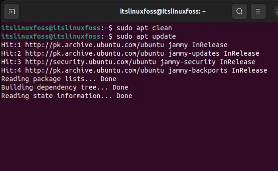Click the window title itslinuxfoss@itslinuxfoss: ~
The image size is (278, 171).
coord(163,11)
